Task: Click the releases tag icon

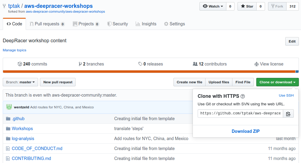Action: [x=140, y=64]
